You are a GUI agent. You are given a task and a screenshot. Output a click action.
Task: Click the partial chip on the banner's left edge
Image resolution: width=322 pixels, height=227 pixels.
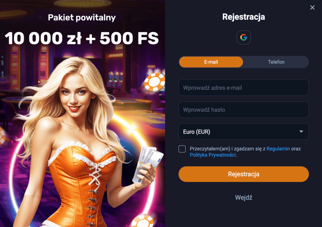point(2,135)
